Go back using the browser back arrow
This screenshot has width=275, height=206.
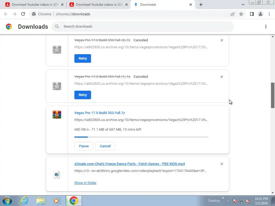(6, 14)
